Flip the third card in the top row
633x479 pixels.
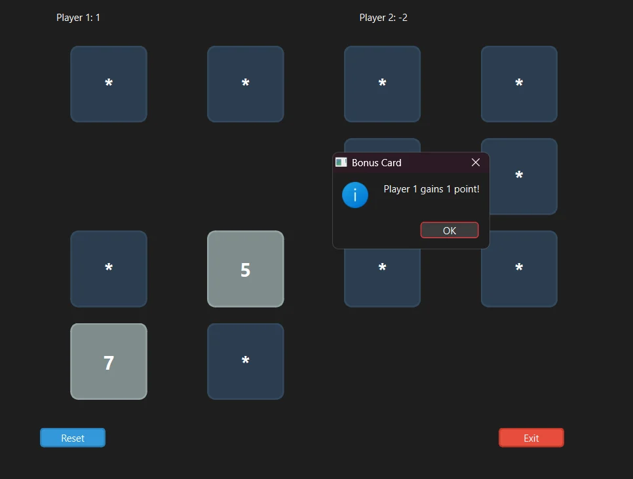[x=382, y=84]
